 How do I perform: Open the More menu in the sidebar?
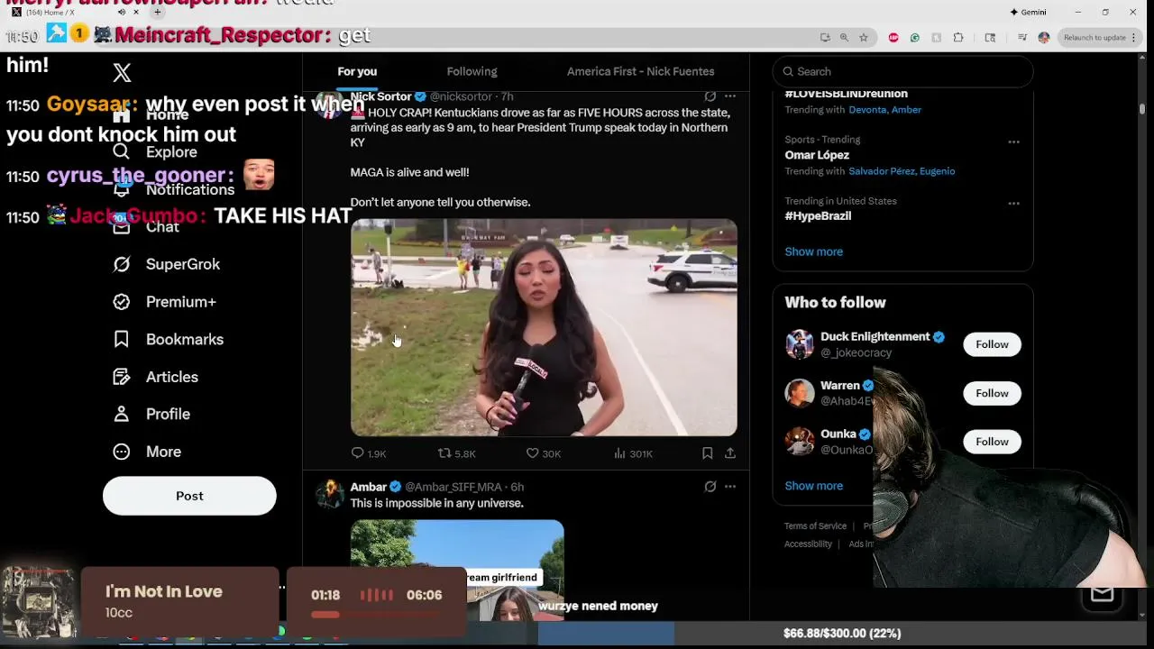pyautogui.click(x=147, y=452)
